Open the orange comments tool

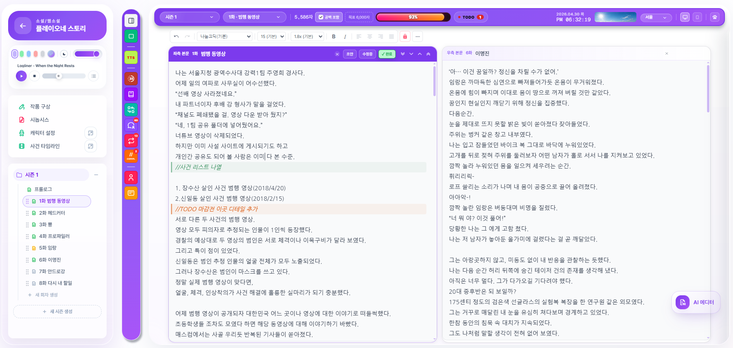tap(131, 156)
